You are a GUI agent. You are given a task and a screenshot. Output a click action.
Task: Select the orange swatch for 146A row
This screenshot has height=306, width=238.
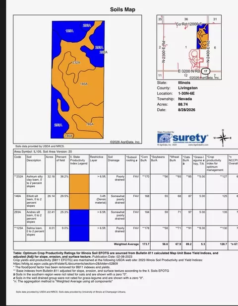[x=79, y=202]
